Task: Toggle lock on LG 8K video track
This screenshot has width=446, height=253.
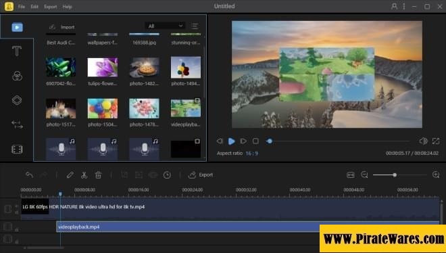Action: click(x=17, y=212)
